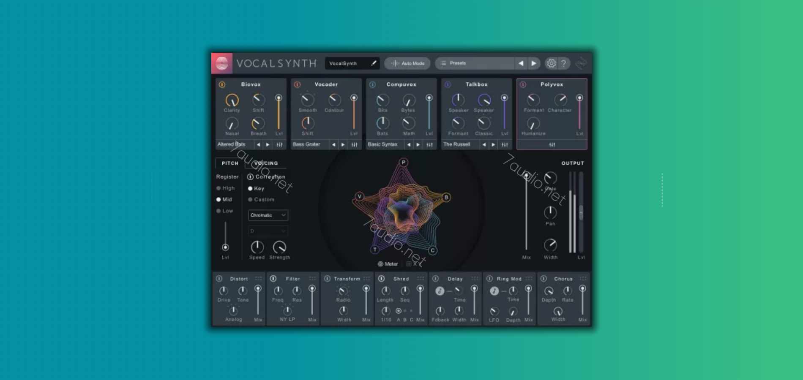This screenshot has height=380, width=803.
Task: Toggle the Shred effect power
Action: (x=381, y=279)
